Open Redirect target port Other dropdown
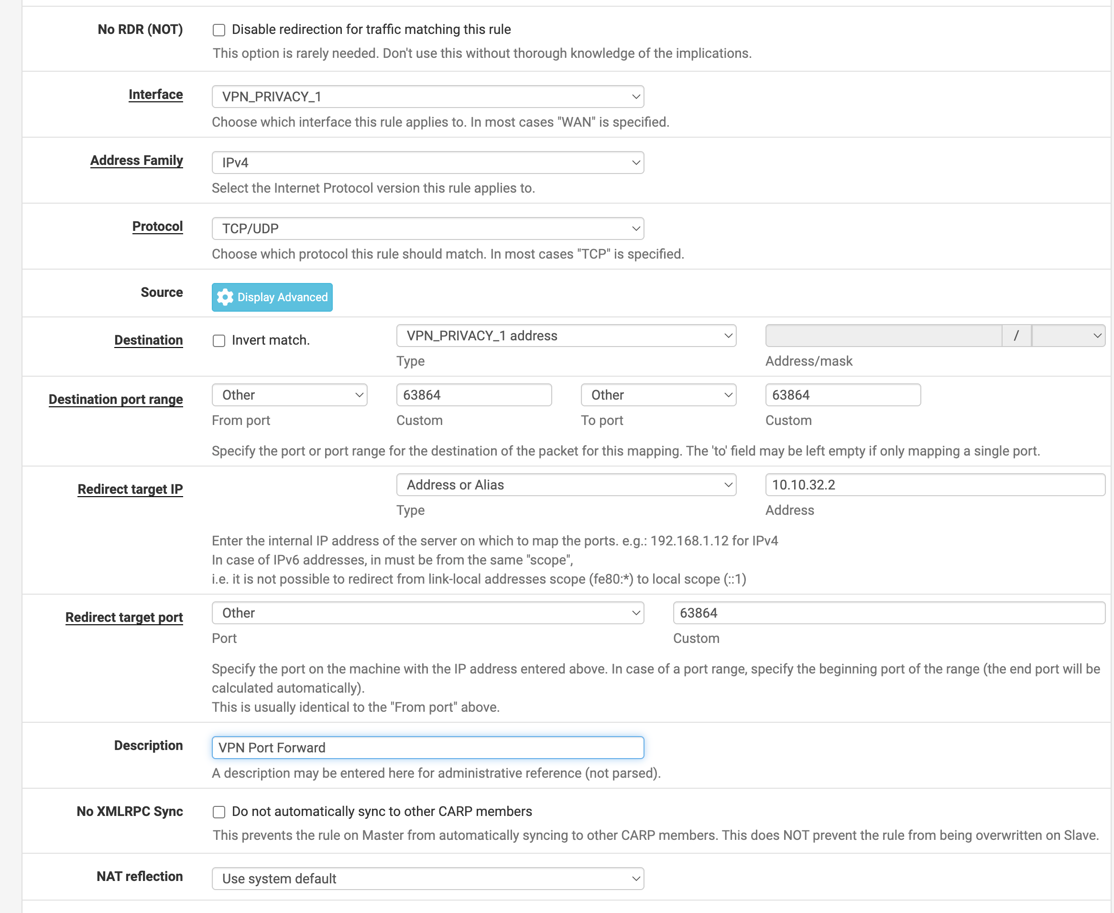Screen dimensions: 1114x913 pos(427,613)
